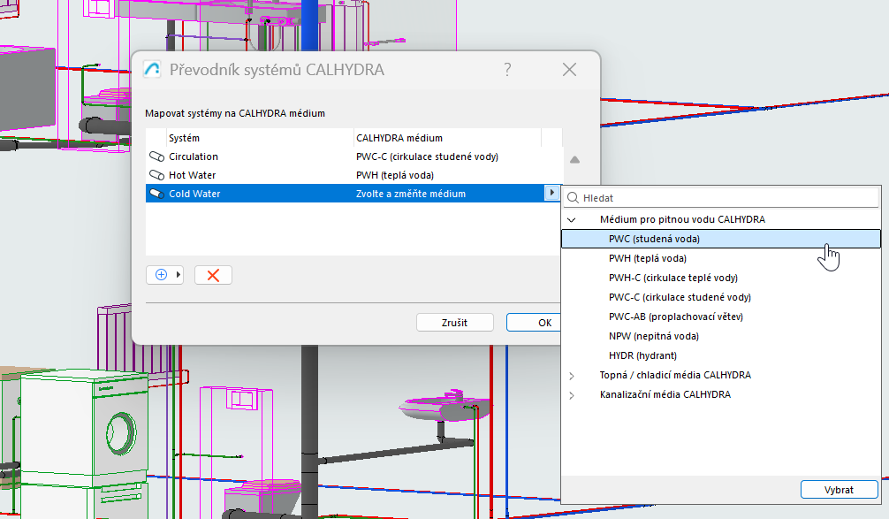Click the search magnifier icon
The width and height of the screenshot is (889, 519).
click(x=573, y=198)
